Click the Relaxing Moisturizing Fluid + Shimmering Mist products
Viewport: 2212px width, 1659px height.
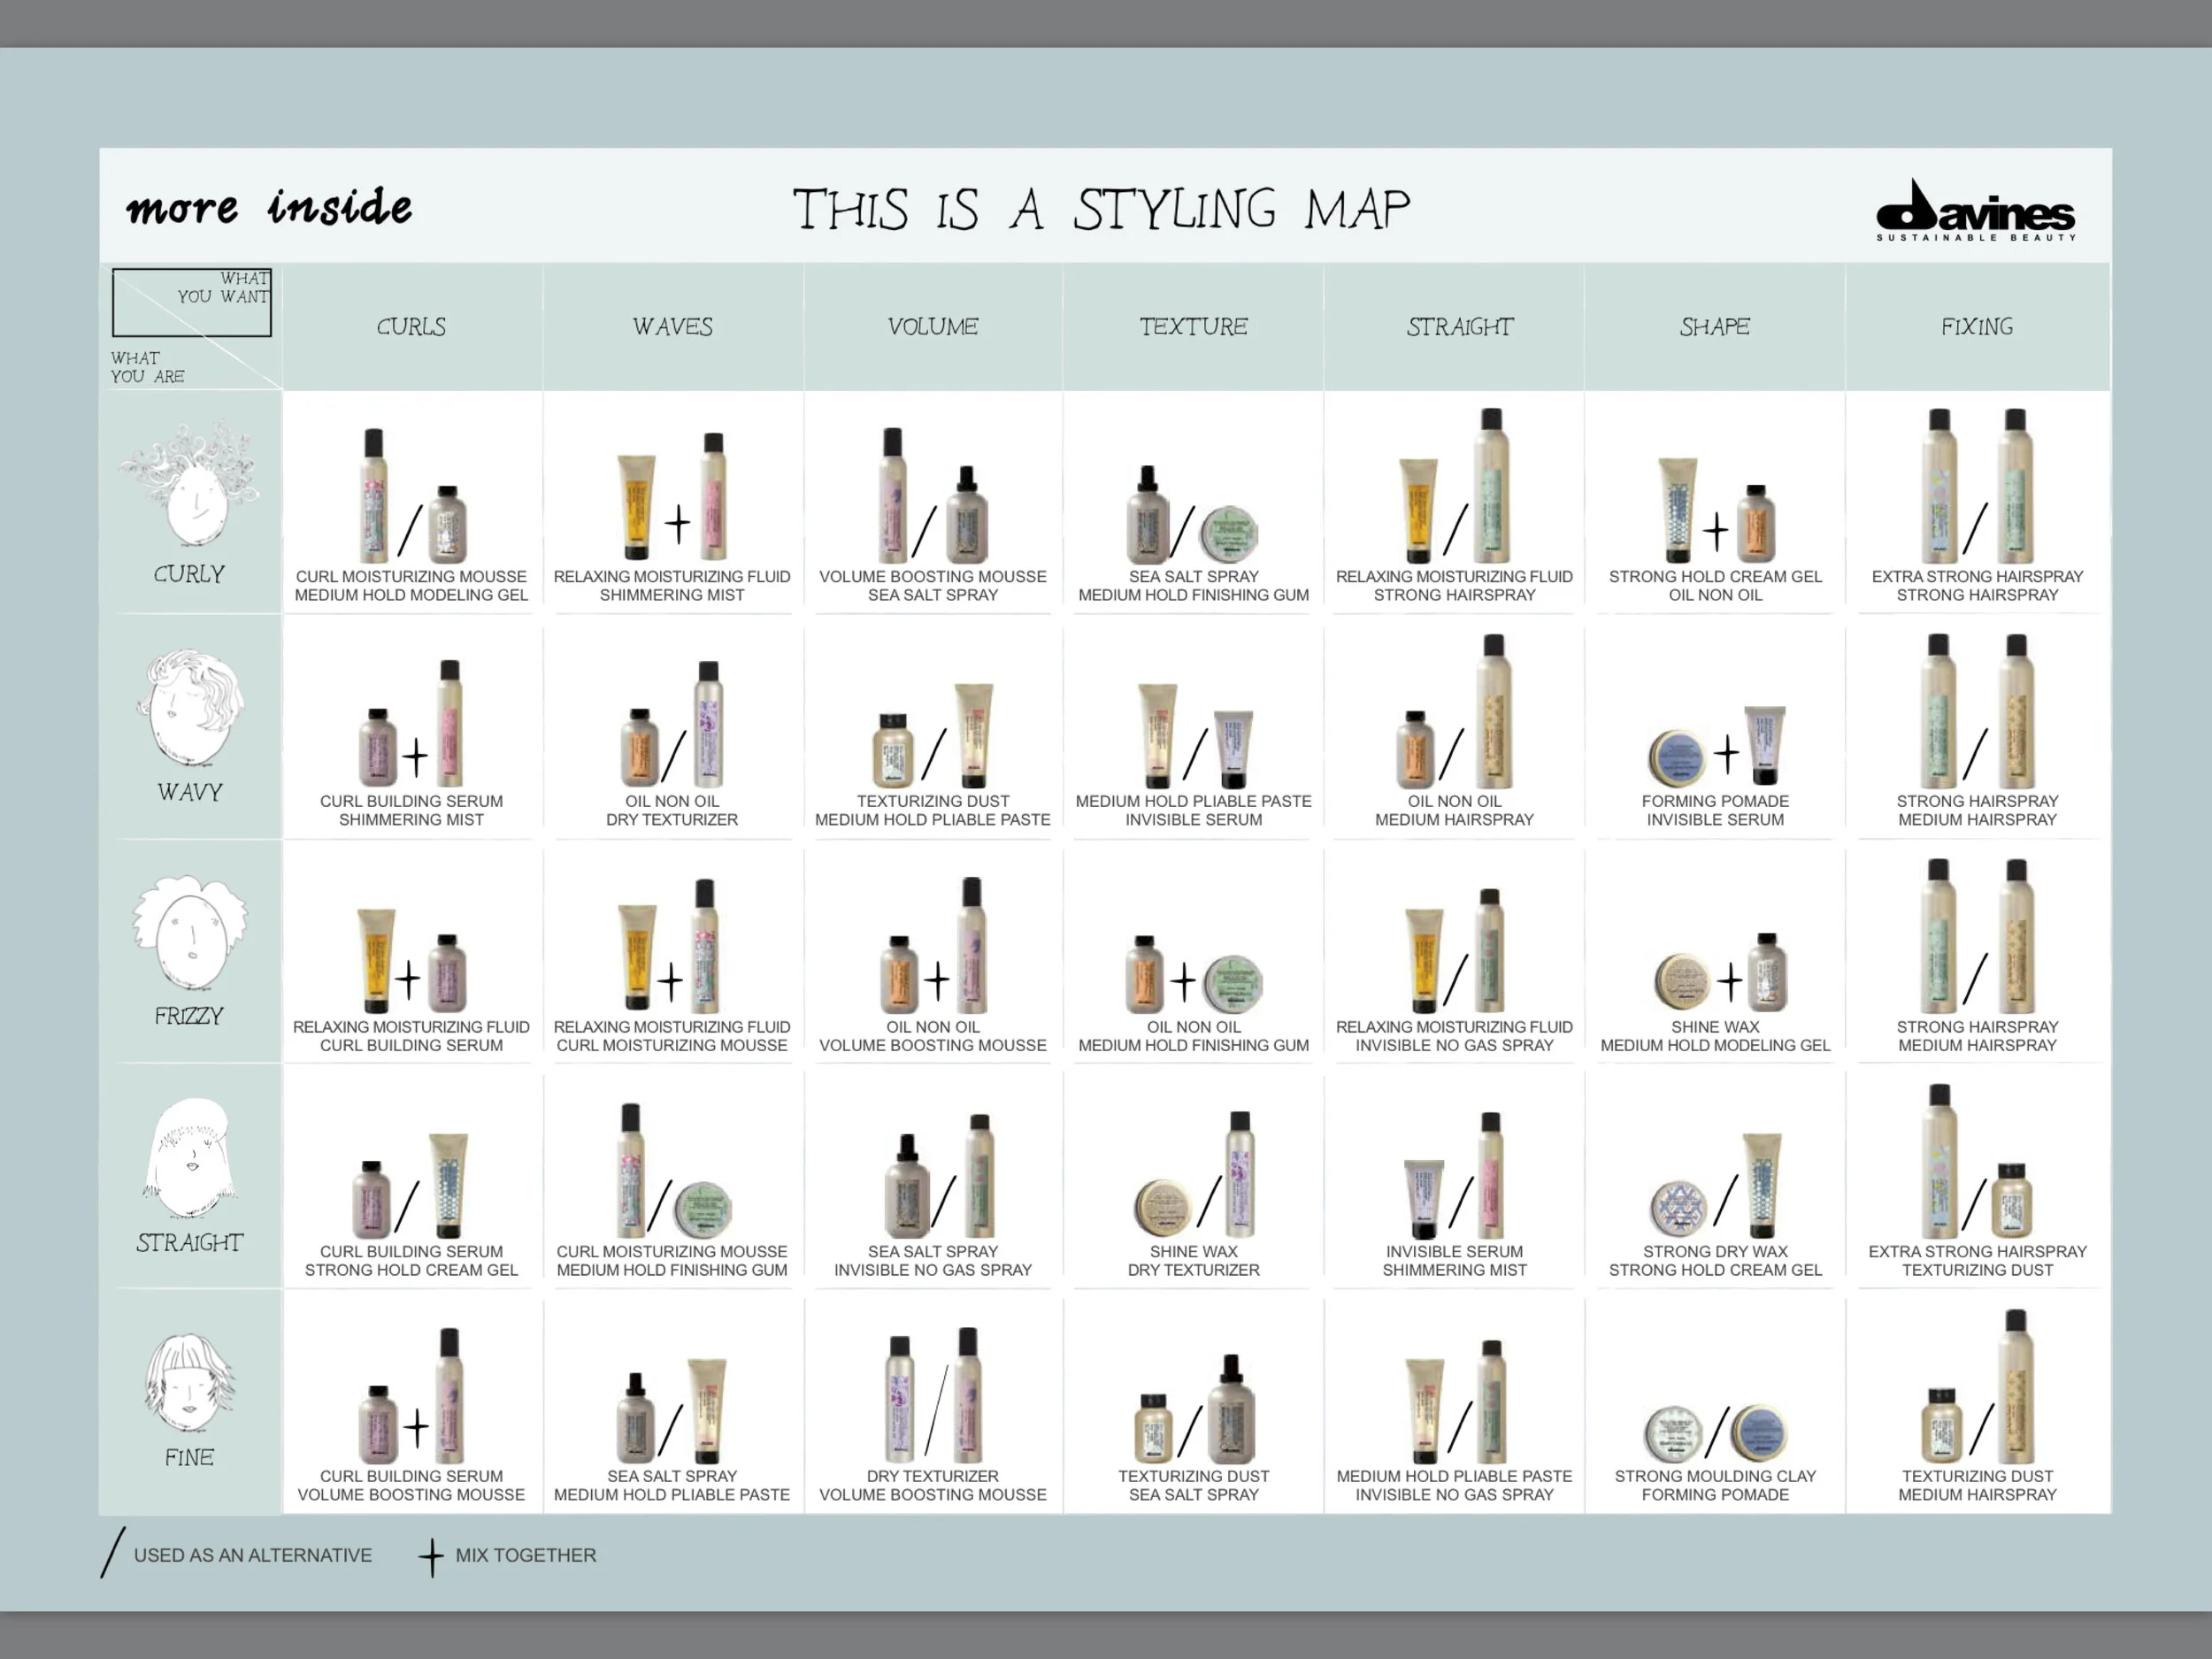[672, 496]
